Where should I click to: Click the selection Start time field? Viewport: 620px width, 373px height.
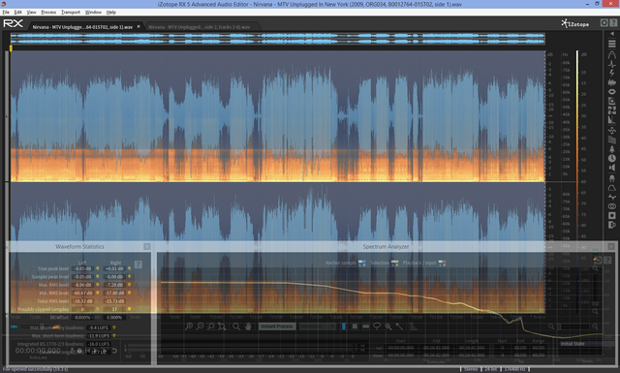click(x=400, y=348)
